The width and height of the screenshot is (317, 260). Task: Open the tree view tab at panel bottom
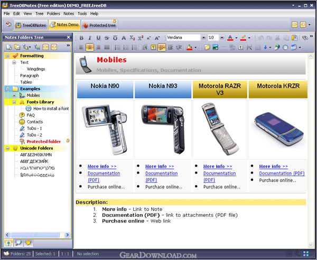[8, 243]
